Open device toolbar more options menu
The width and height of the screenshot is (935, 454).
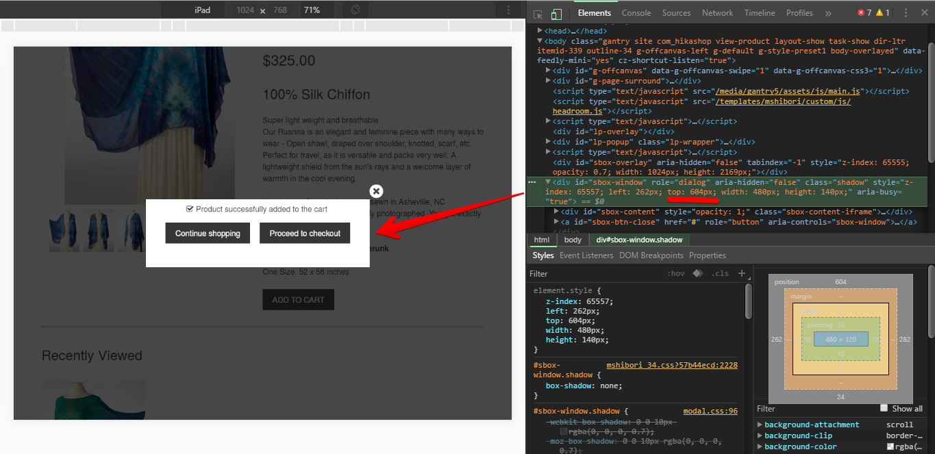pyautogui.click(x=508, y=10)
